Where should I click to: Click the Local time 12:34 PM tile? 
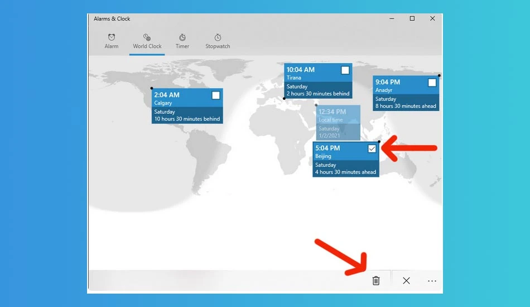click(x=338, y=123)
